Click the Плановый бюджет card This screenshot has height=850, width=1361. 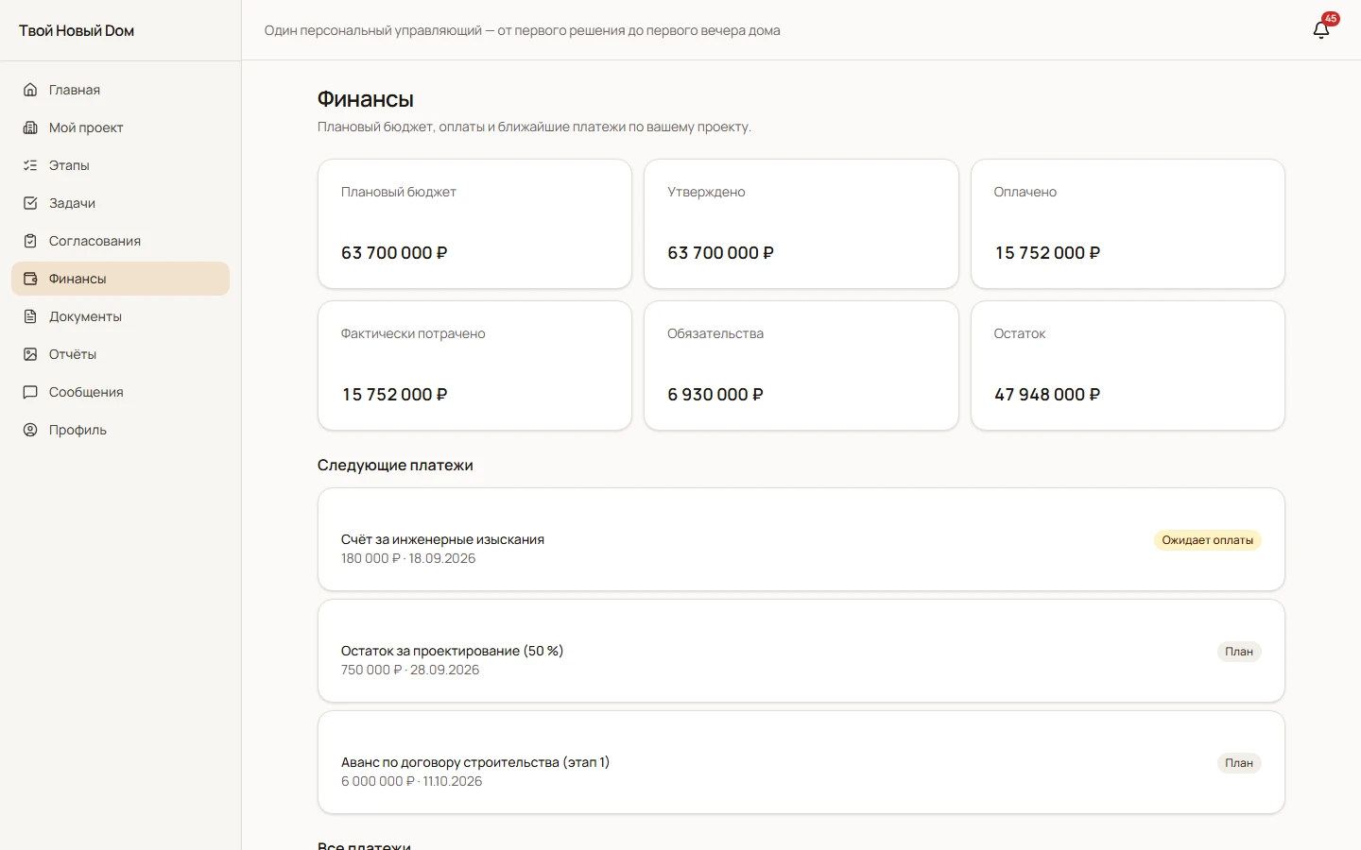pyautogui.click(x=474, y=224)
